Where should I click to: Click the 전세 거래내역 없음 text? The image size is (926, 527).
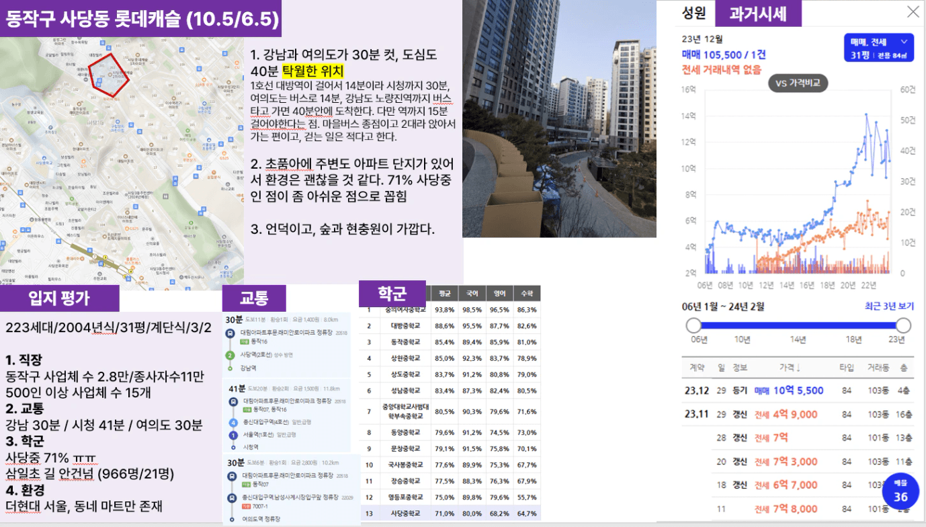tap(722, 69)
